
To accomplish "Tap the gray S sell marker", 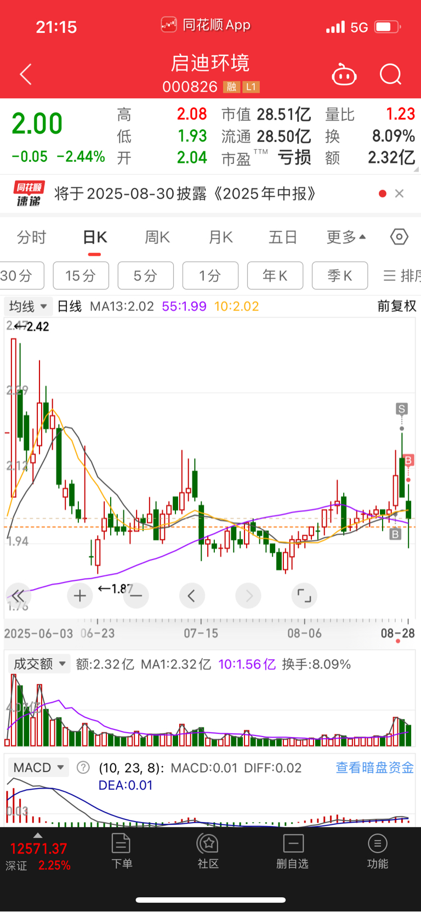I will pos(402,409).
